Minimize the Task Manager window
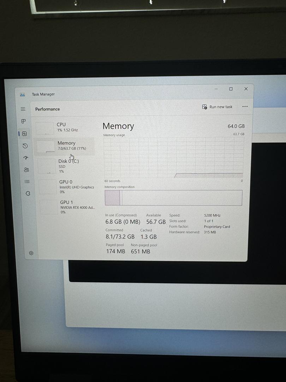 [216, 89]
